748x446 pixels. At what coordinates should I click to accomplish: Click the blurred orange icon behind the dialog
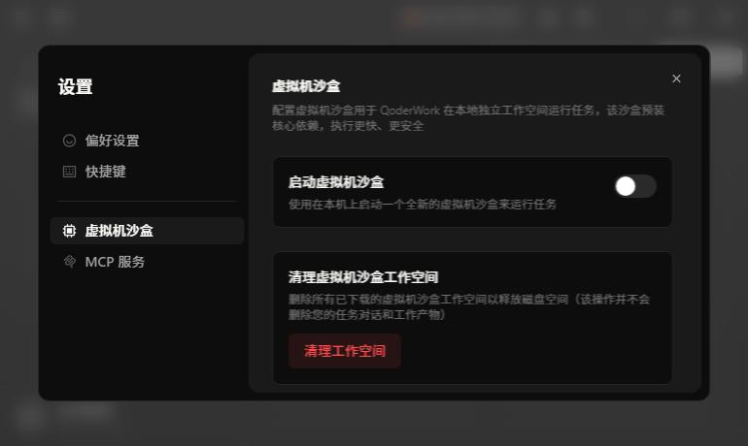tap(412, 18)
